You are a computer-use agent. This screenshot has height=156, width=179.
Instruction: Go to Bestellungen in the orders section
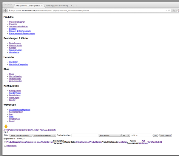[15, 43]
